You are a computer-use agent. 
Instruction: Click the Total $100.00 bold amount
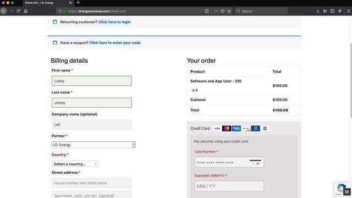(x=280, y=110)
